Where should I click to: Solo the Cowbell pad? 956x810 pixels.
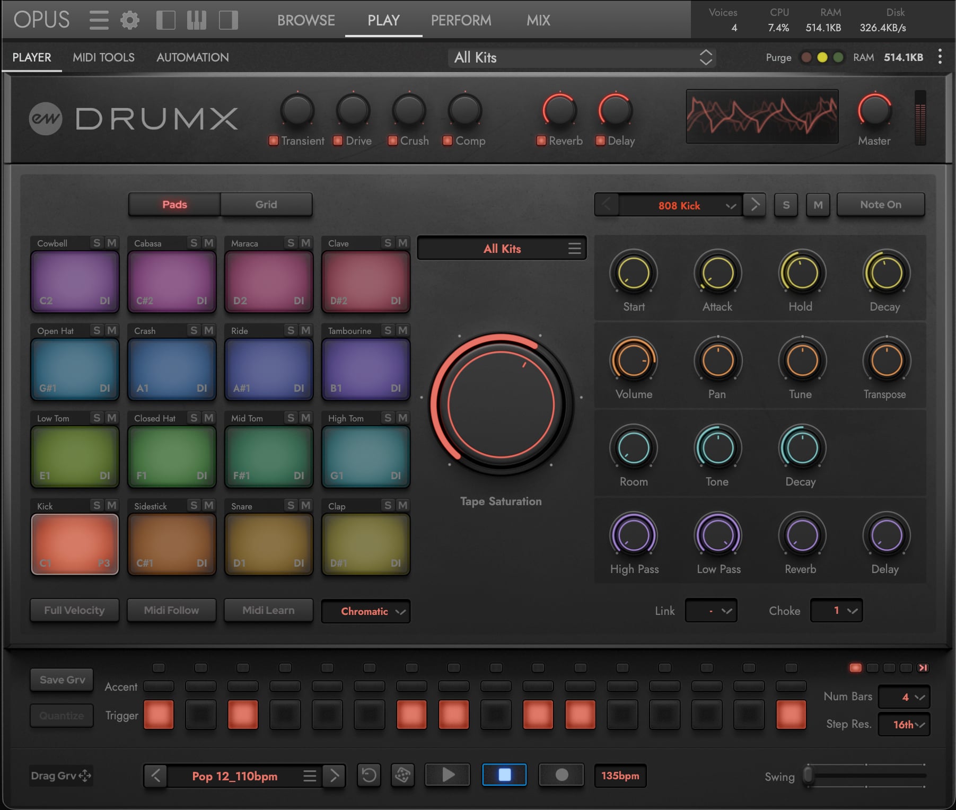point(97,243)
